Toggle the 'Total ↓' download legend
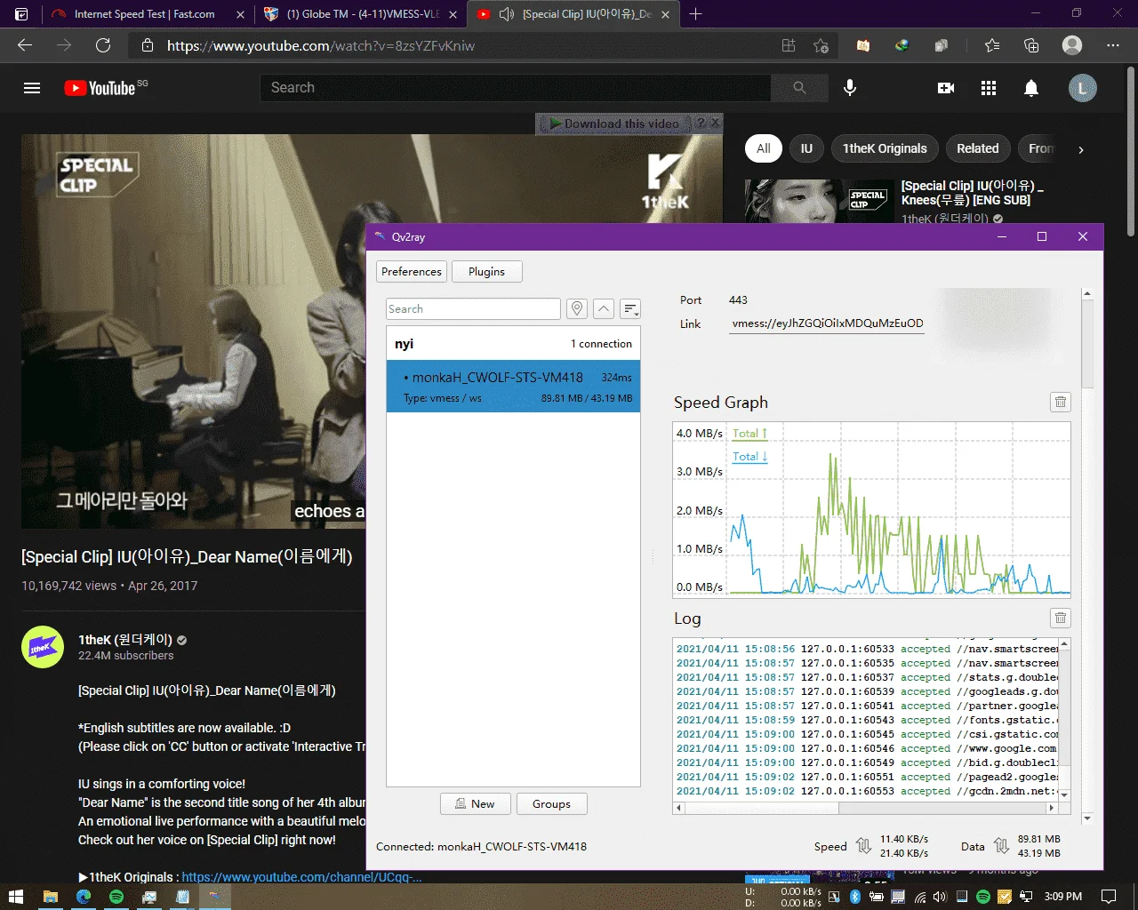 (x=749, y=456)
